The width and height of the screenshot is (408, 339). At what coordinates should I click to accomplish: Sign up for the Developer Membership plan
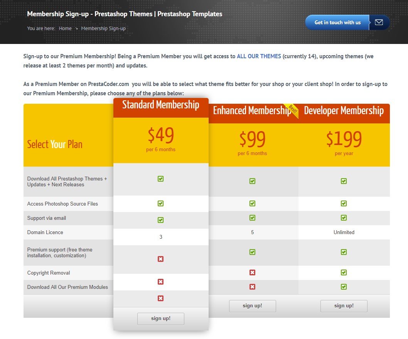[344, 306]
